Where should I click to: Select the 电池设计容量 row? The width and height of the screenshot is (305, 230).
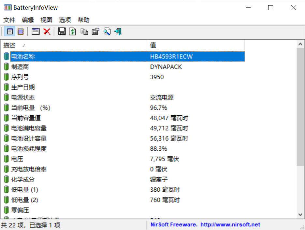[124, 138]
